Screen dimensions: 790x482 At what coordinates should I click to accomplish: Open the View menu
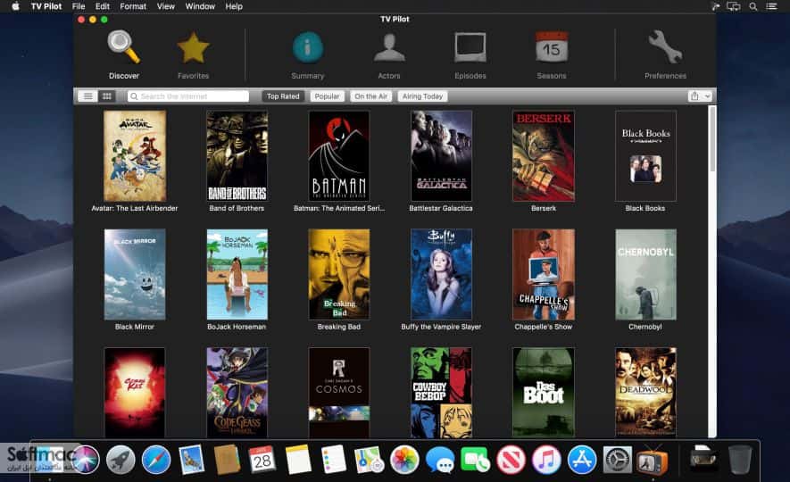(165, 6)
